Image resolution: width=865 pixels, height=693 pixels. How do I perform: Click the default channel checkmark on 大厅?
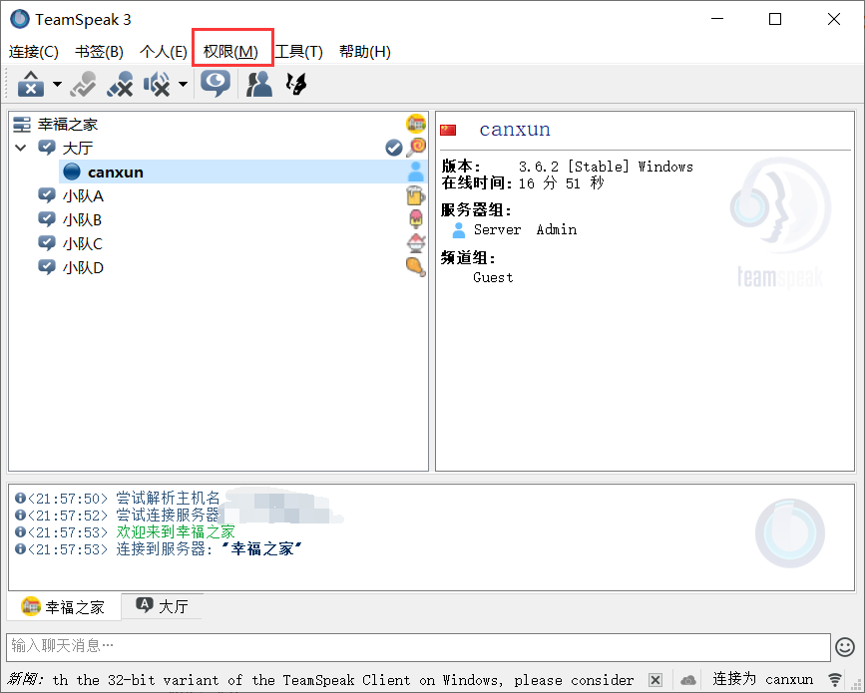click(394, 148)
